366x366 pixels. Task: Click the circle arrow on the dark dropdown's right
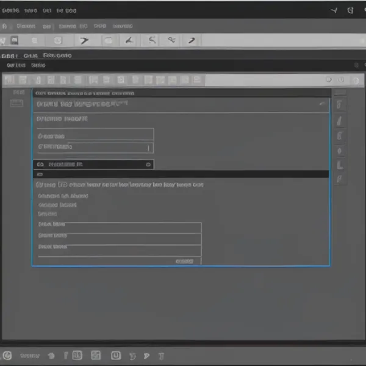click(148, 164)
